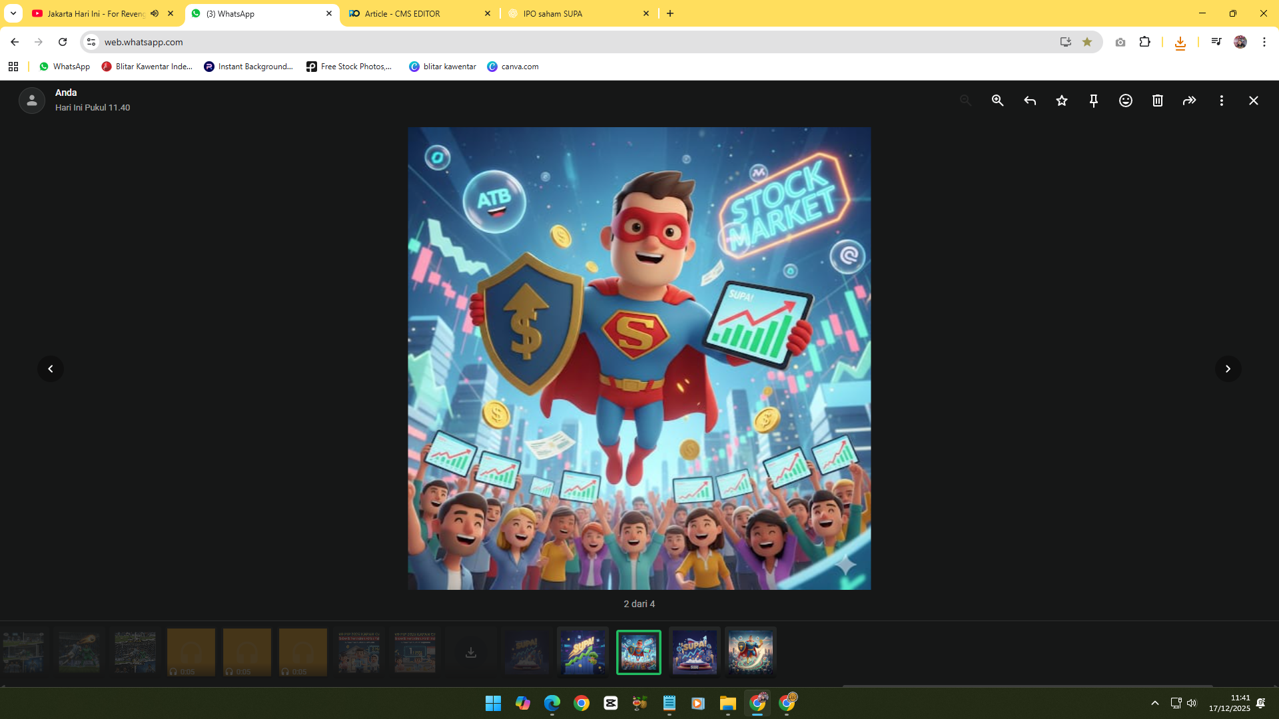Open the Chrome profile avatar

(x=1240, y=42)
